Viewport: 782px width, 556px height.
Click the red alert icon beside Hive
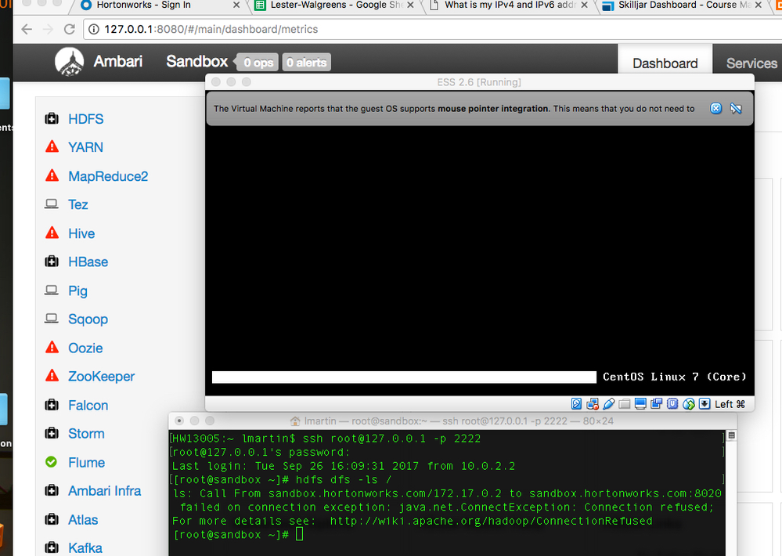(x=52, y=233)
